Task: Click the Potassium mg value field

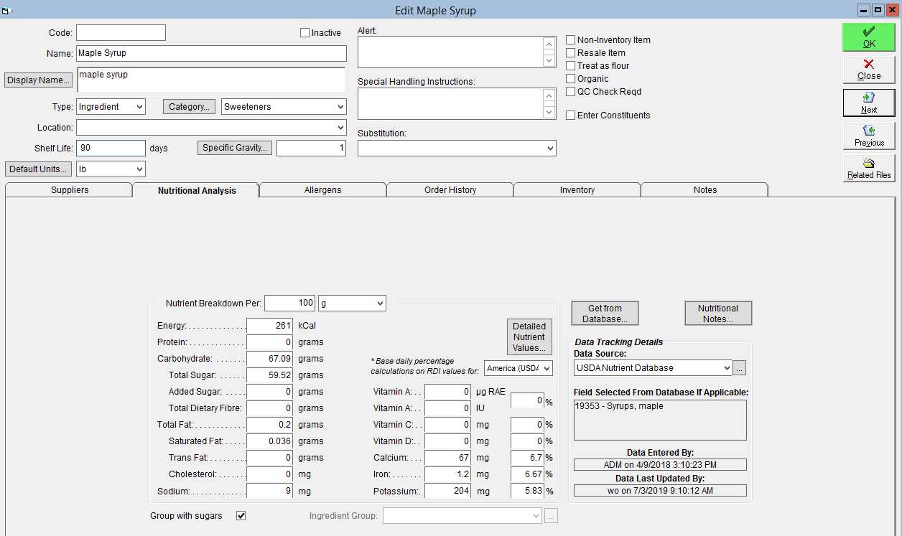Action: point(448,492)
